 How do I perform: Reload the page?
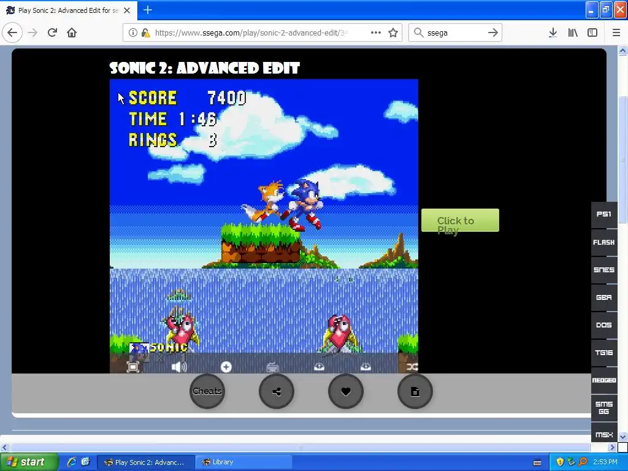pos(52,33)
